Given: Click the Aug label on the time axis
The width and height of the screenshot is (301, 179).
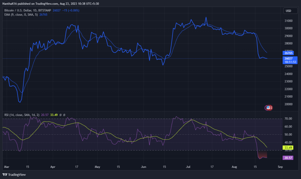Looking at the screenshot, I should click(x=234, y=167).
